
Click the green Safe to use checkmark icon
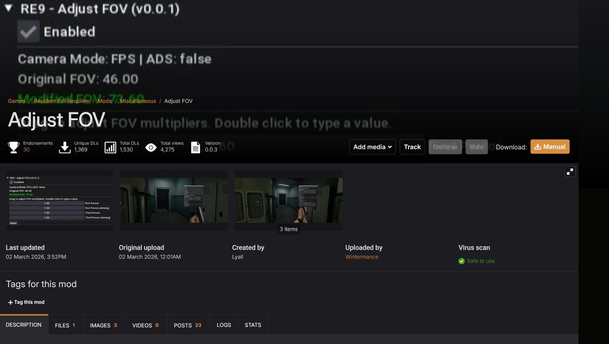(x=461, y=261)
